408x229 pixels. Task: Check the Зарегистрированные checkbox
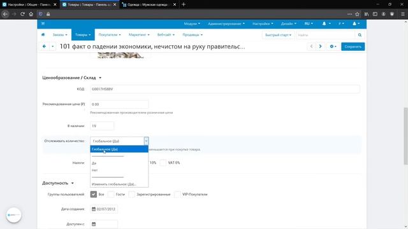(x=132, y=194)
